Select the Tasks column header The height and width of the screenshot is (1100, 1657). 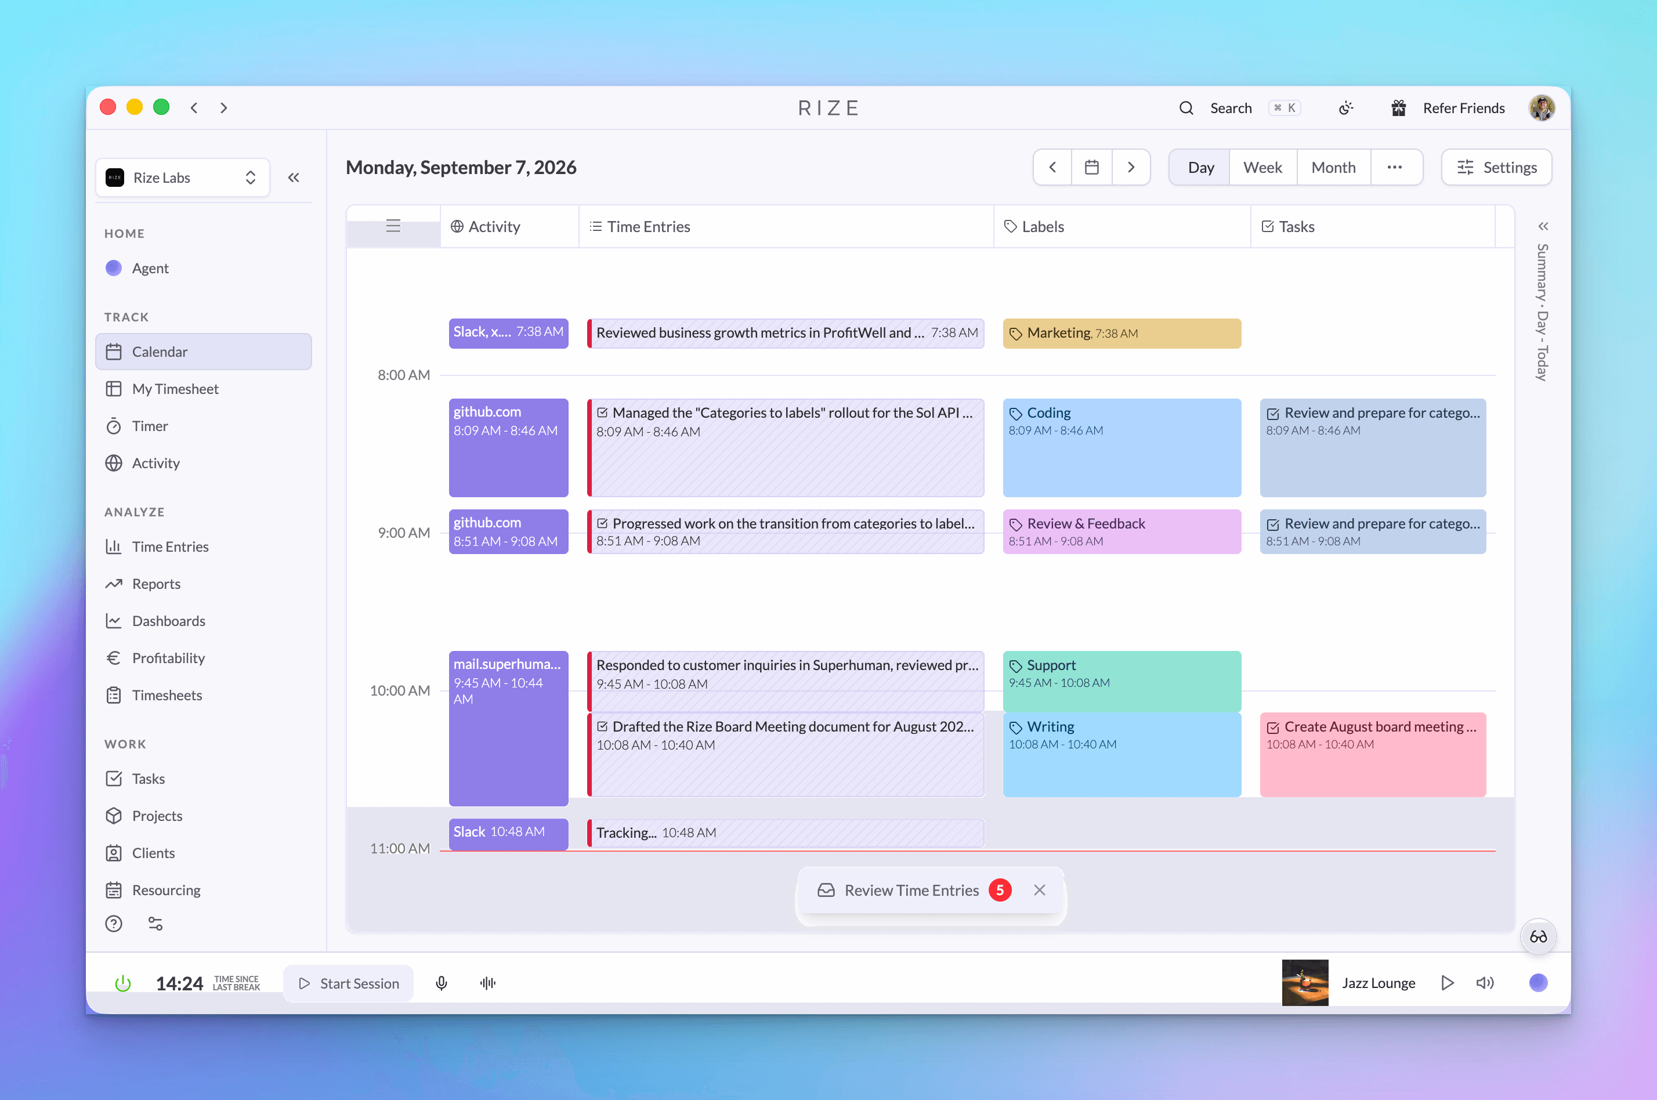1372,227
